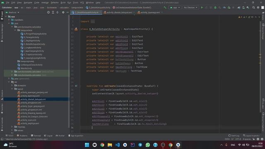Toggle the TODO tool window
The width and height of the screenshot is (265, 149).
click(x=9, y=136)
